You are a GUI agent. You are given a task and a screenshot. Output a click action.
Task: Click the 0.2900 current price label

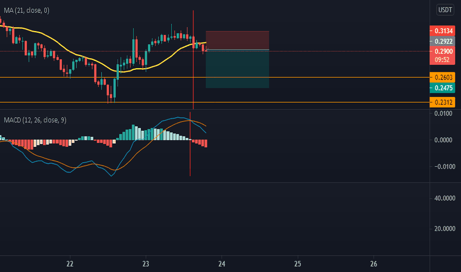[443, 51]
